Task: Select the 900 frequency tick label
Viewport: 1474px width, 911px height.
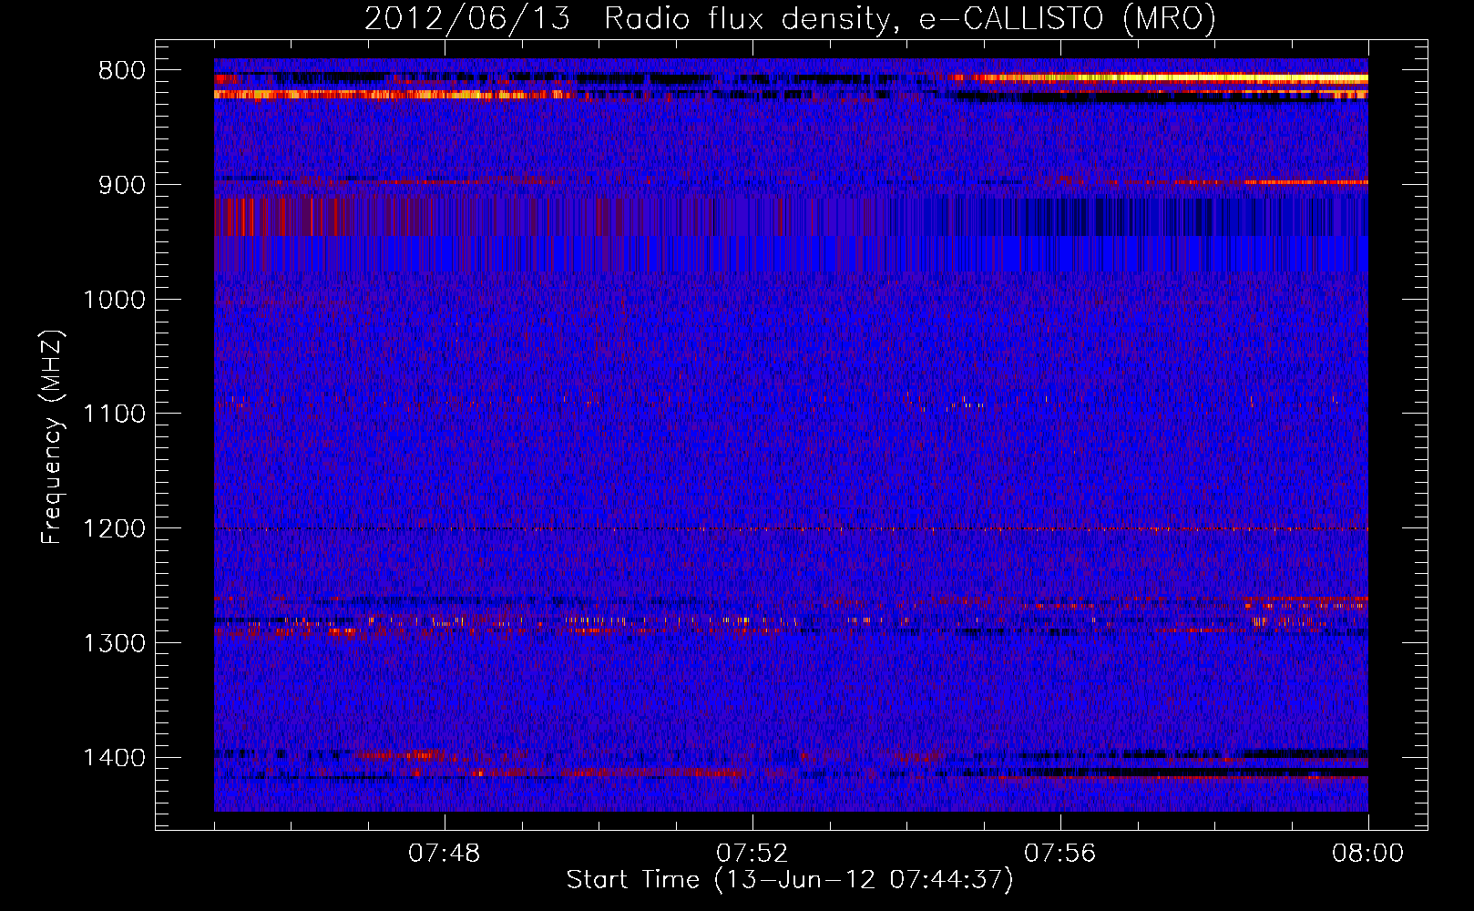Action: (x=122, y=185)
